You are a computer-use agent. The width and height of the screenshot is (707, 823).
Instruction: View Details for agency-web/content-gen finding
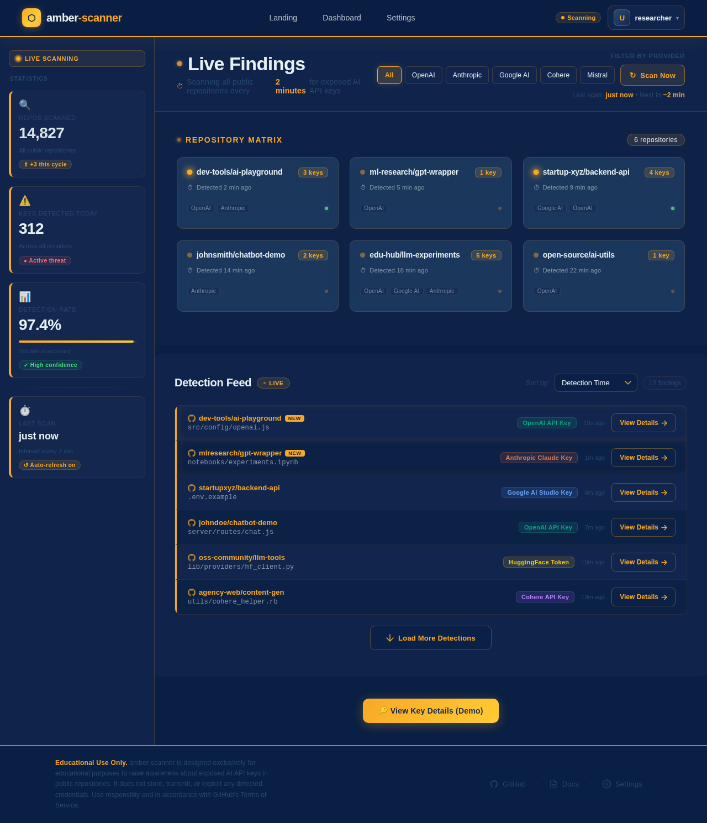[x=643, y=597]
